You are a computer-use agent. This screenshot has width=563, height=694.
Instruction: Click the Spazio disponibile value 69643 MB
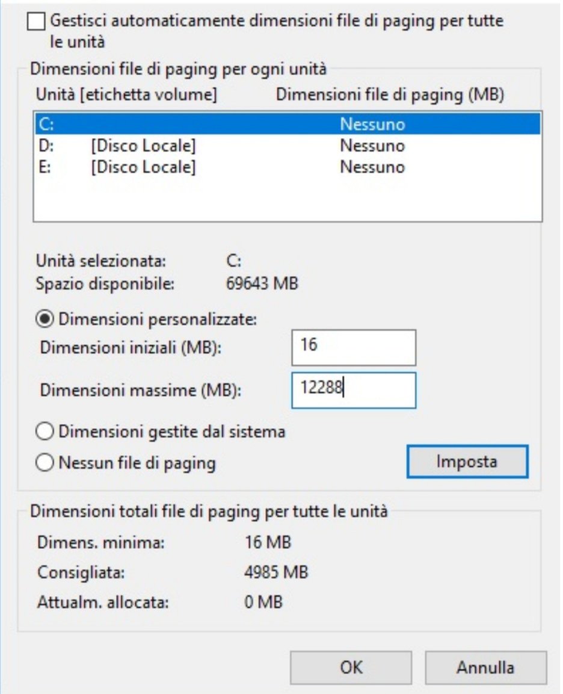coord(260,283)
